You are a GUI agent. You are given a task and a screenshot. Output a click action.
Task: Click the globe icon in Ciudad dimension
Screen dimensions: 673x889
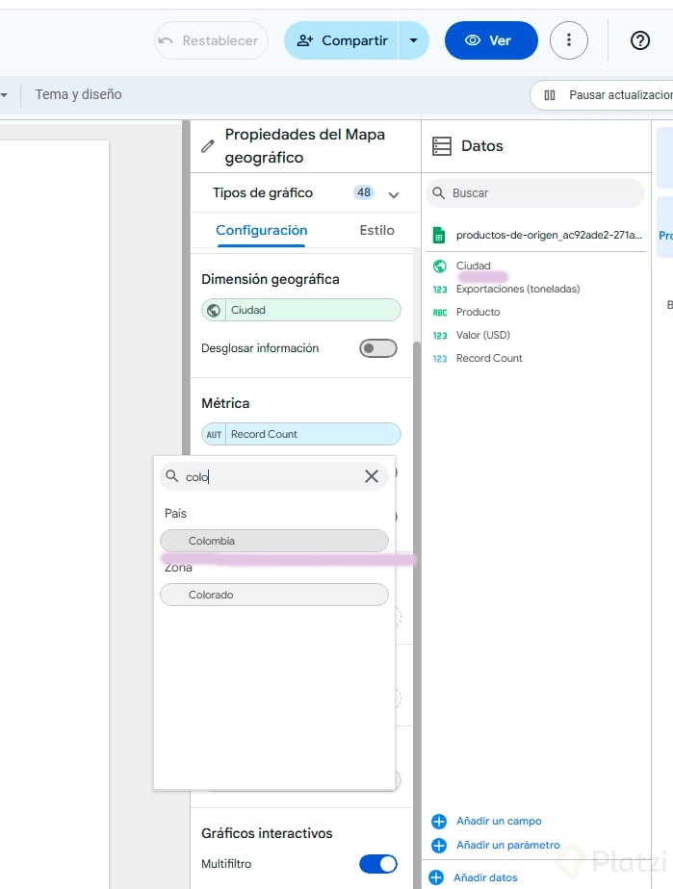click(214, 311)
